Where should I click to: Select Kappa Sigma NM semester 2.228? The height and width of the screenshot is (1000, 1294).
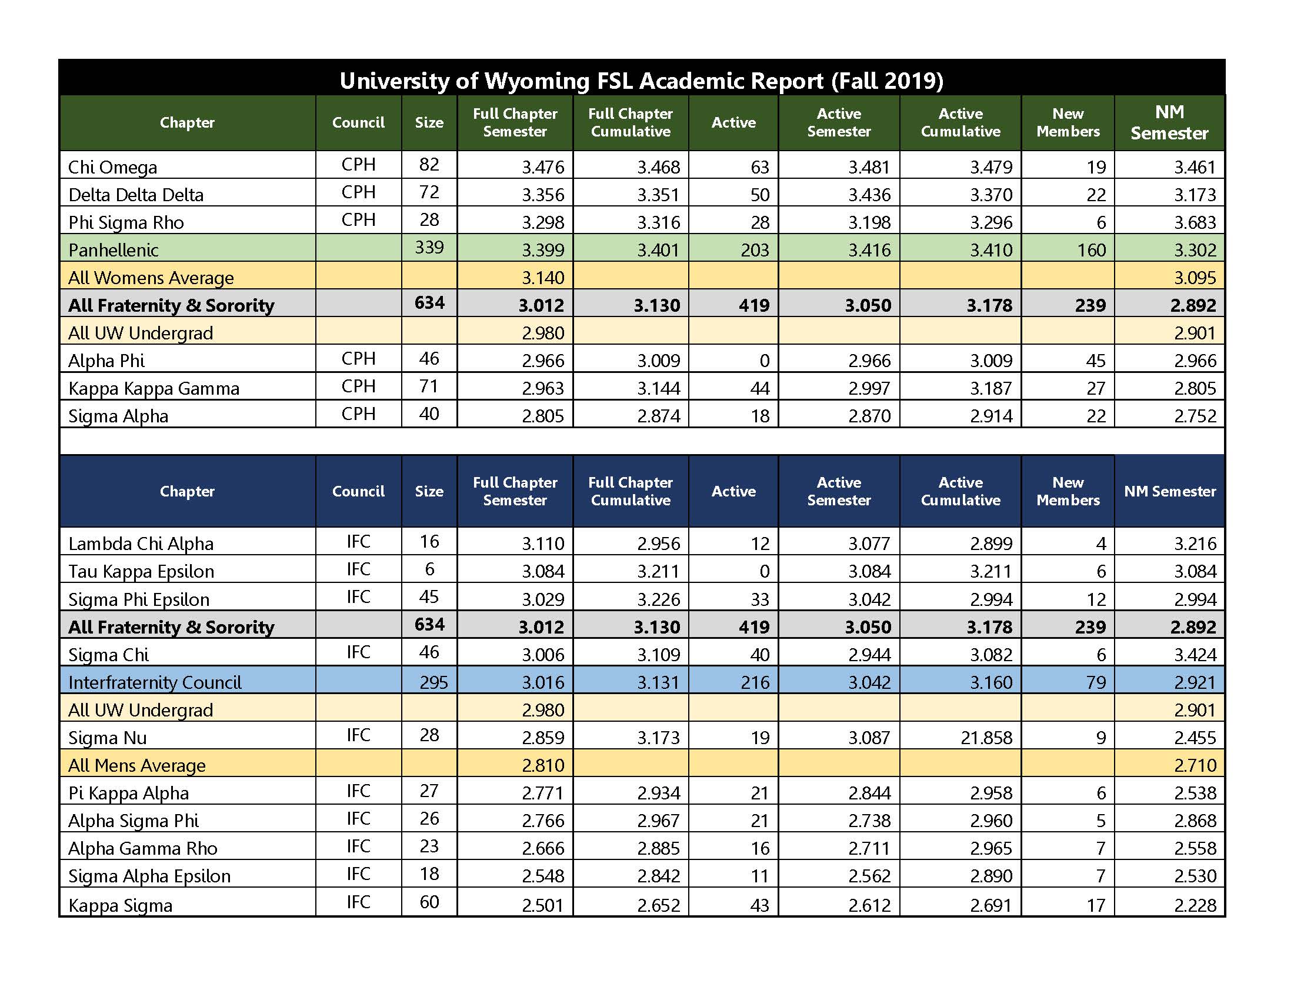point(1195,905)
